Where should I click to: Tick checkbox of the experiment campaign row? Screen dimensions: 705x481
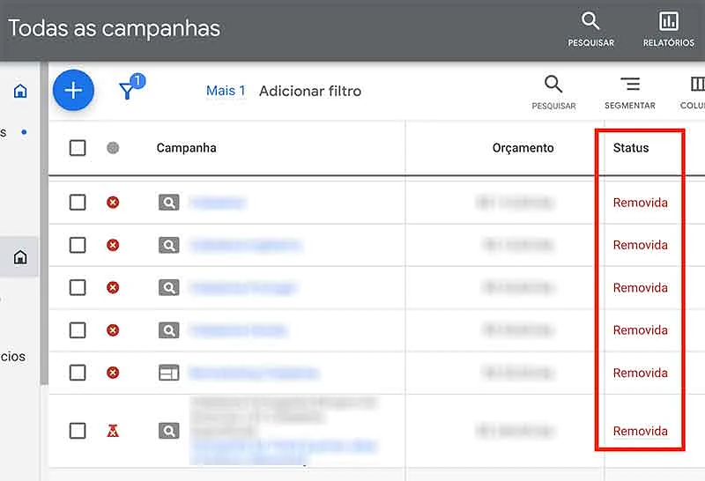[x=78, y=431]
